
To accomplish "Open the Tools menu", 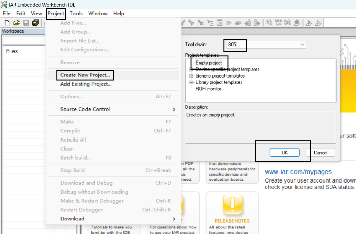I will (76, 14).
